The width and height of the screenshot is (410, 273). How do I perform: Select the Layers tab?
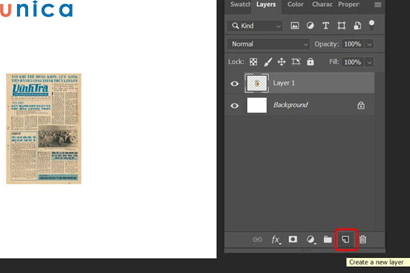coord(266,5)
